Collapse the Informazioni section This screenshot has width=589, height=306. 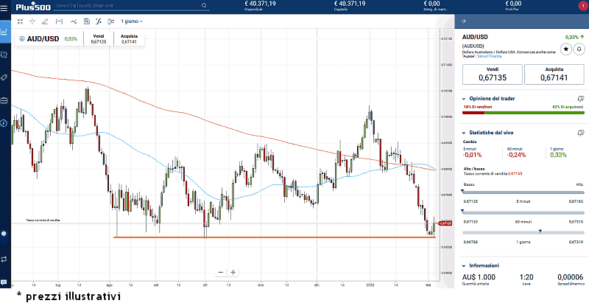pyautogui.click(x=463, y=265)
